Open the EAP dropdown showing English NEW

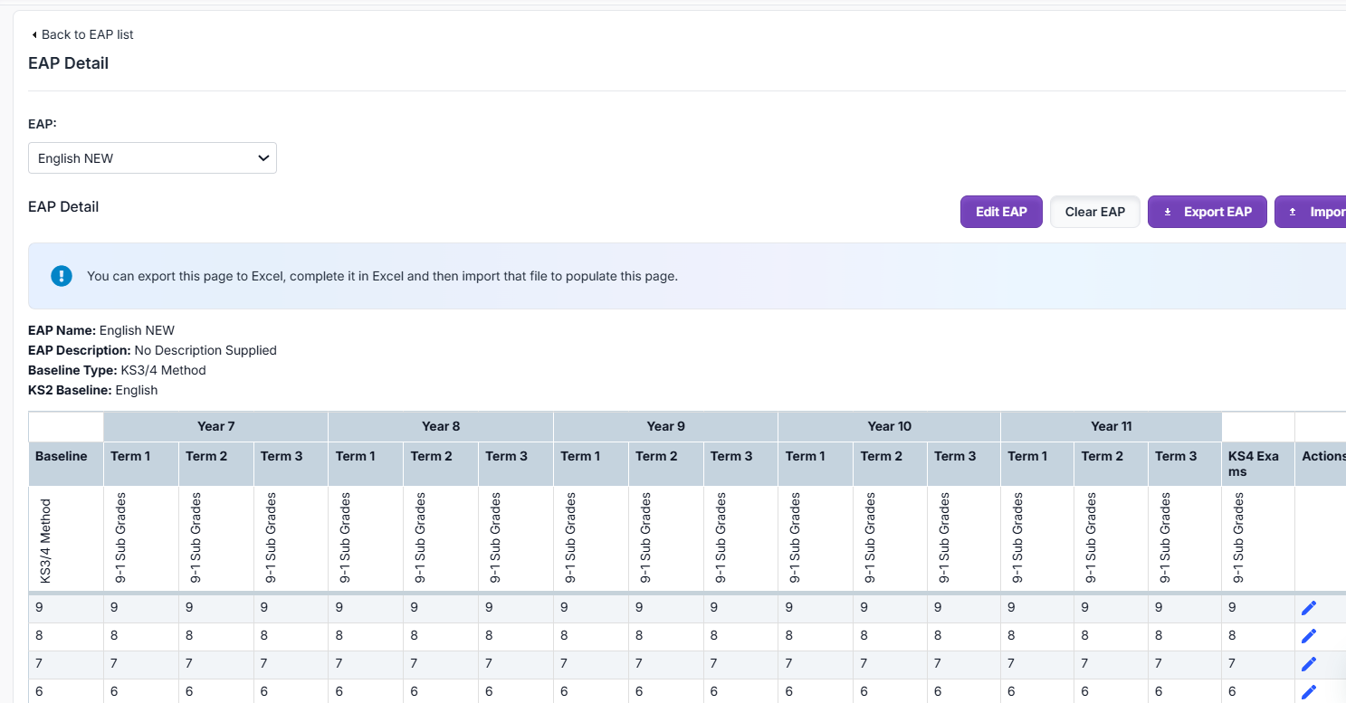pyautogui.click(x=152, y=157)
